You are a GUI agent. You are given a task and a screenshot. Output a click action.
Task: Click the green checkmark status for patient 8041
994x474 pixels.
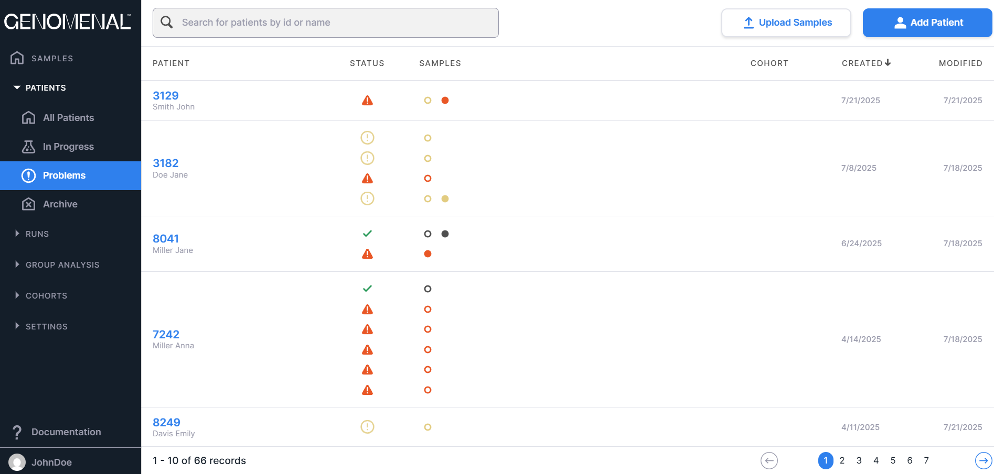(x=367, y=234)
